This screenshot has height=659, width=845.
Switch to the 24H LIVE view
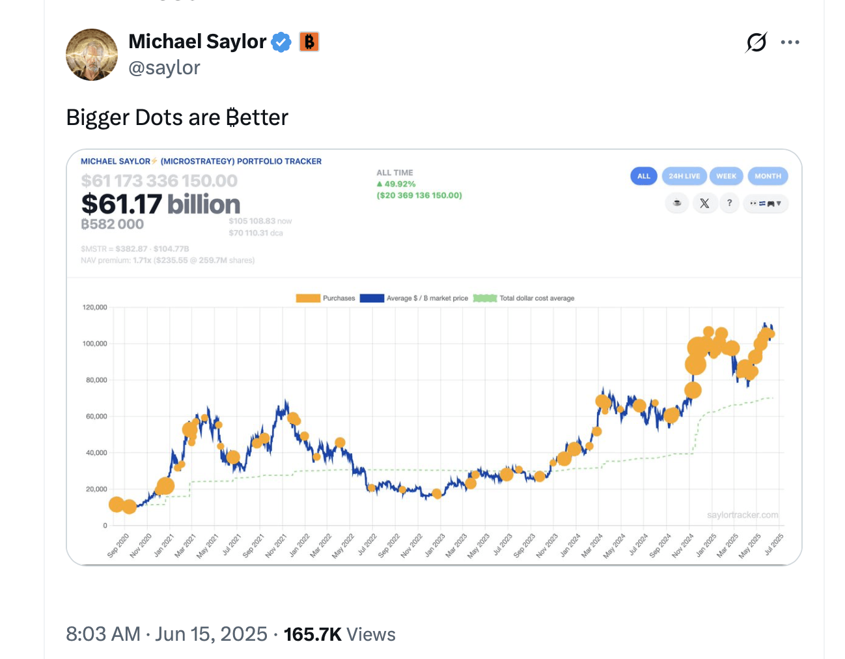coord(684,176)
